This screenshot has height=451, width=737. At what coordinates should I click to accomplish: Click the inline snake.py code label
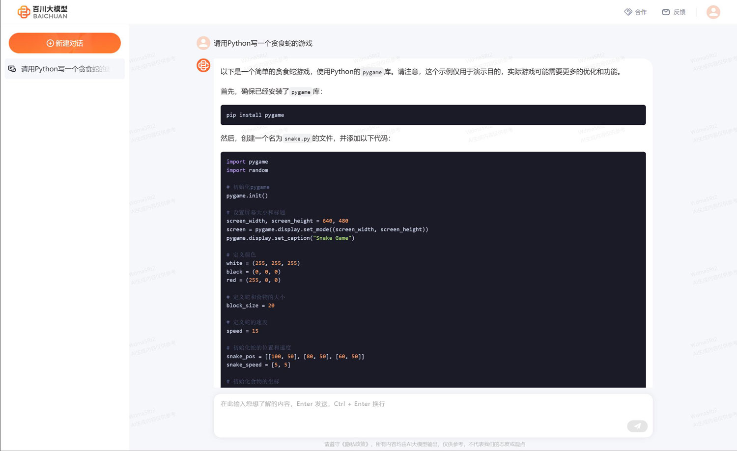(x=297, y=139)
